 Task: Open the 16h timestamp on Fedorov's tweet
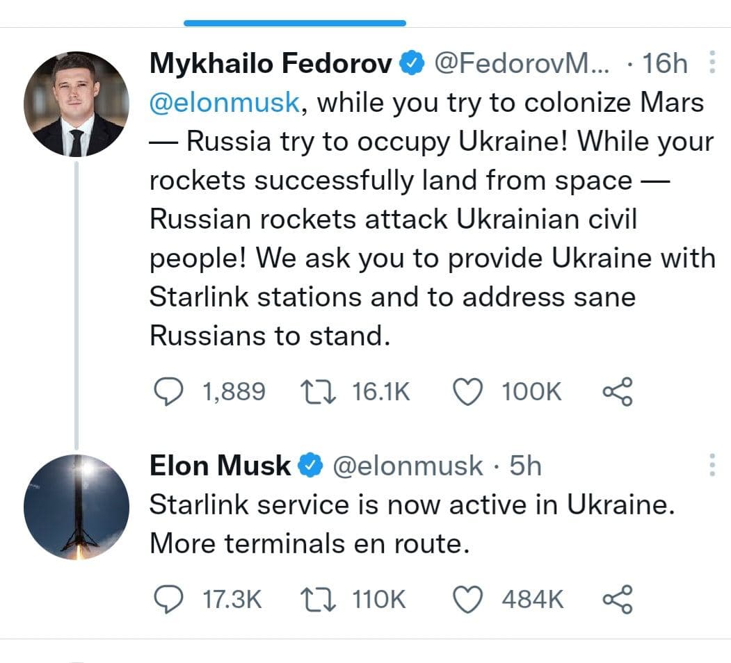click(x=665, y=64)
